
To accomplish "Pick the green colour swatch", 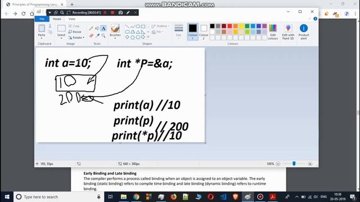I will click(x=247, y=26).
